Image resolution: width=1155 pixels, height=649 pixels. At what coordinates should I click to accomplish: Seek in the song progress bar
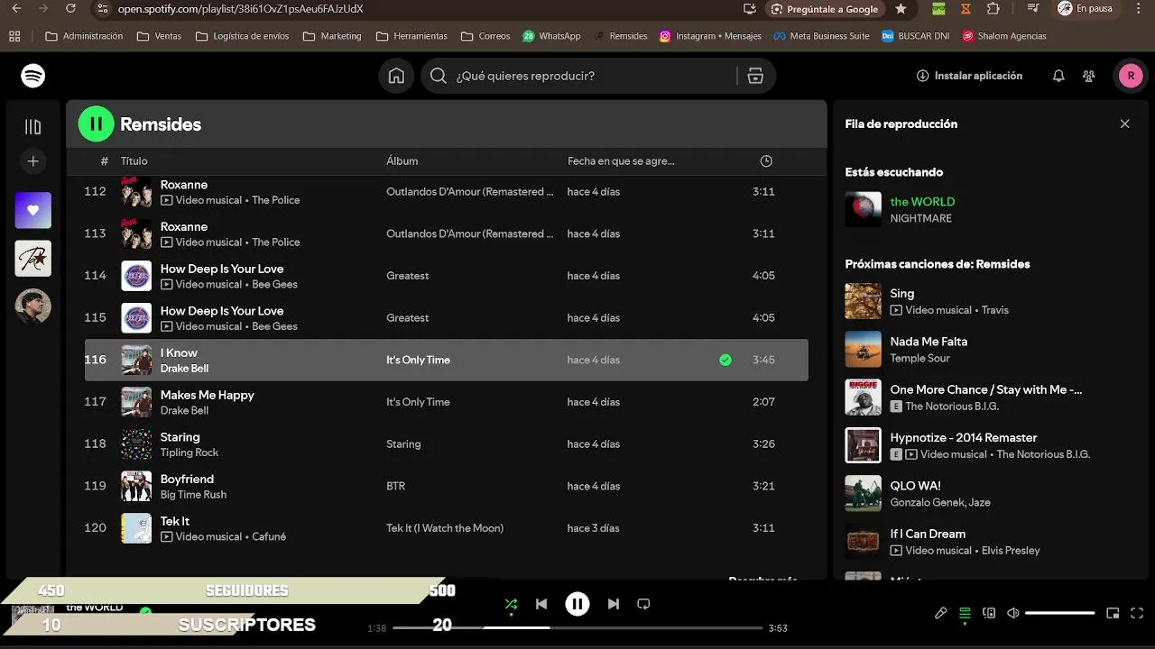(577, 627)
